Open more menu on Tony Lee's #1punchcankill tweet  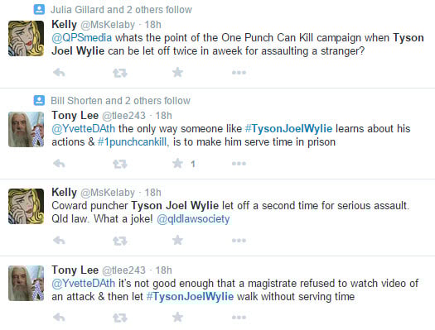tap(239, 163)
